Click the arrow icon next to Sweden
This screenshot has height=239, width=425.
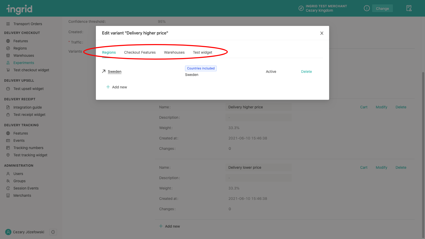pyautogui.click(x=104, y=71)
